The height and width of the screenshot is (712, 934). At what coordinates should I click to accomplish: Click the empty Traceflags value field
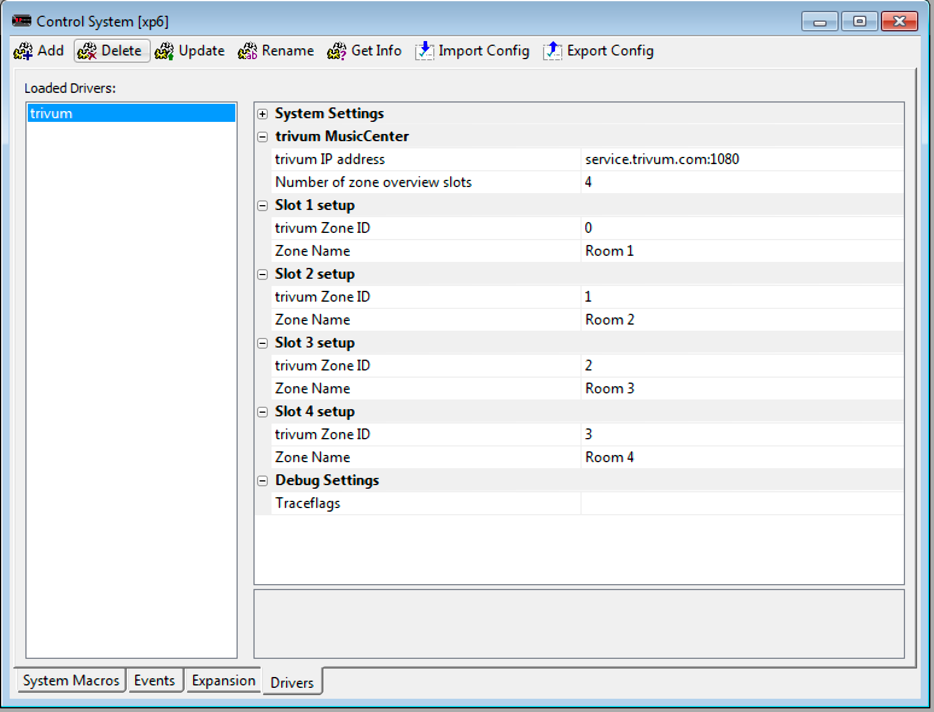[x=742, y=503]
